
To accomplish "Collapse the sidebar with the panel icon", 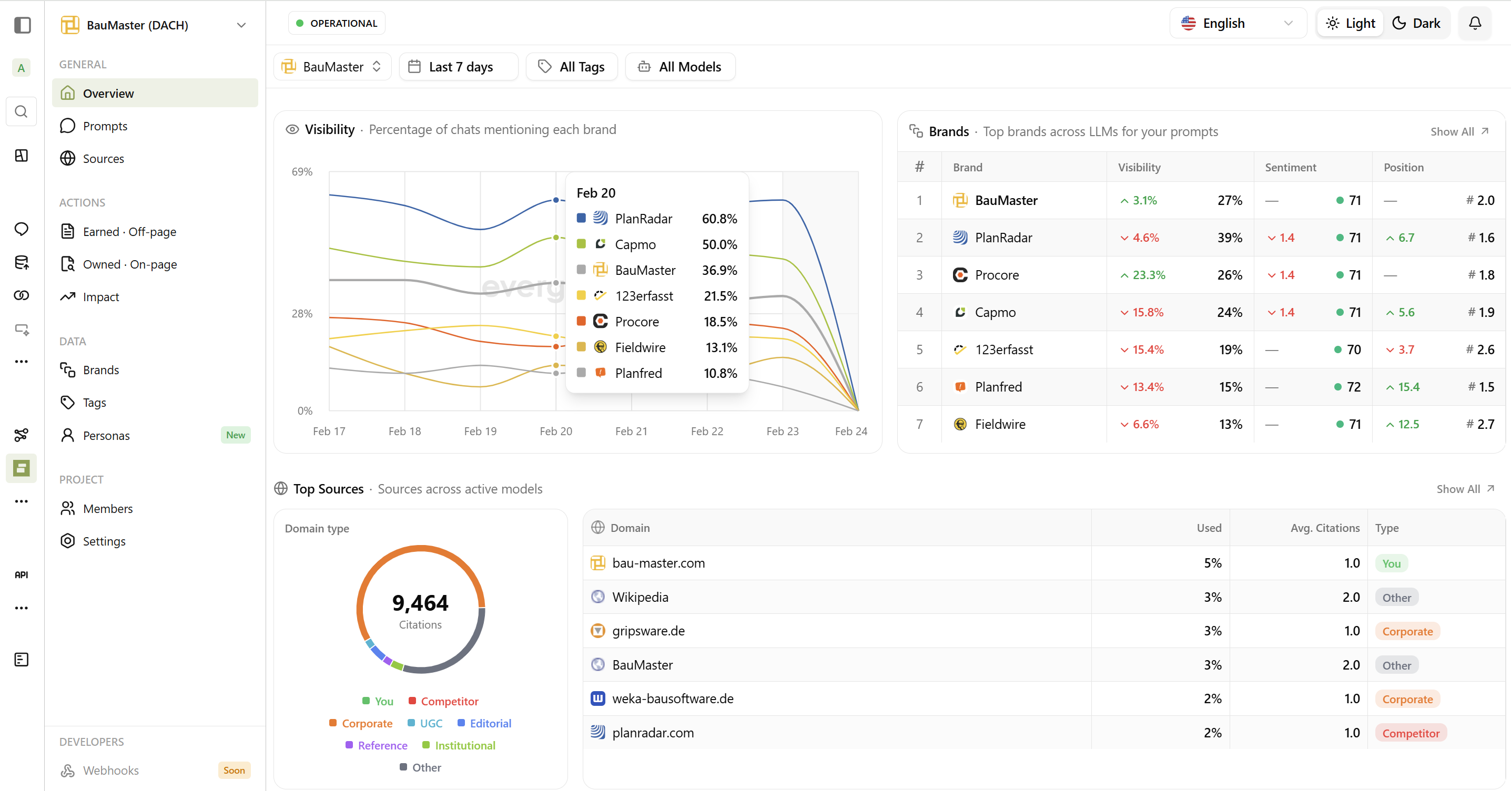I will pyautogui.click(x=22, y=25).
